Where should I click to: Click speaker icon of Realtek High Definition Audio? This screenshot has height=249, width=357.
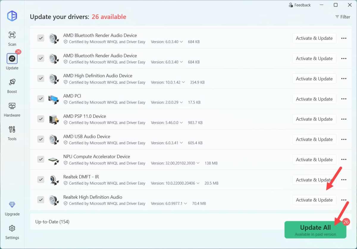54,200
